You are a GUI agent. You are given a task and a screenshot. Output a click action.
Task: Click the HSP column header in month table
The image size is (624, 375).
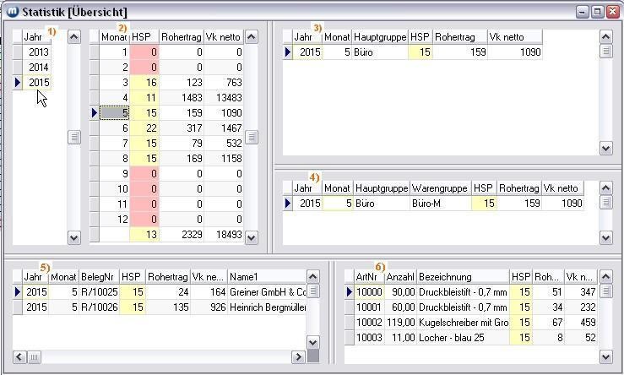tap(144, 37)
